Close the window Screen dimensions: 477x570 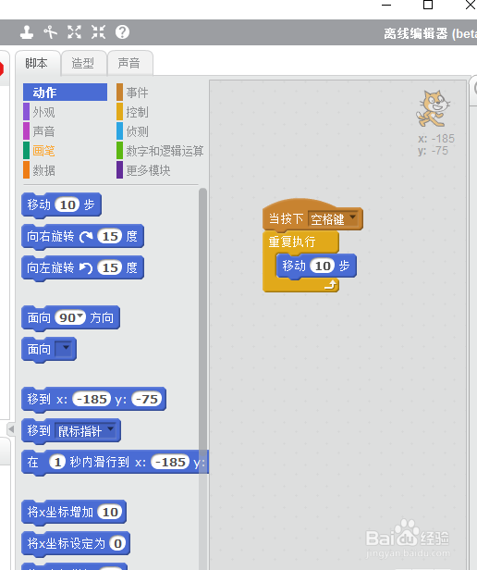pos(471,5)
